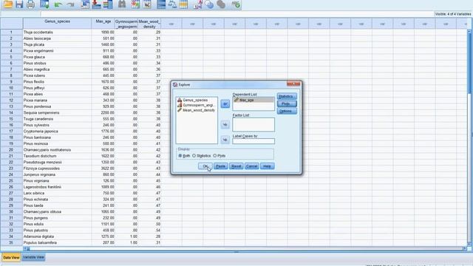Select the row 1 number header

pos(12,32)
